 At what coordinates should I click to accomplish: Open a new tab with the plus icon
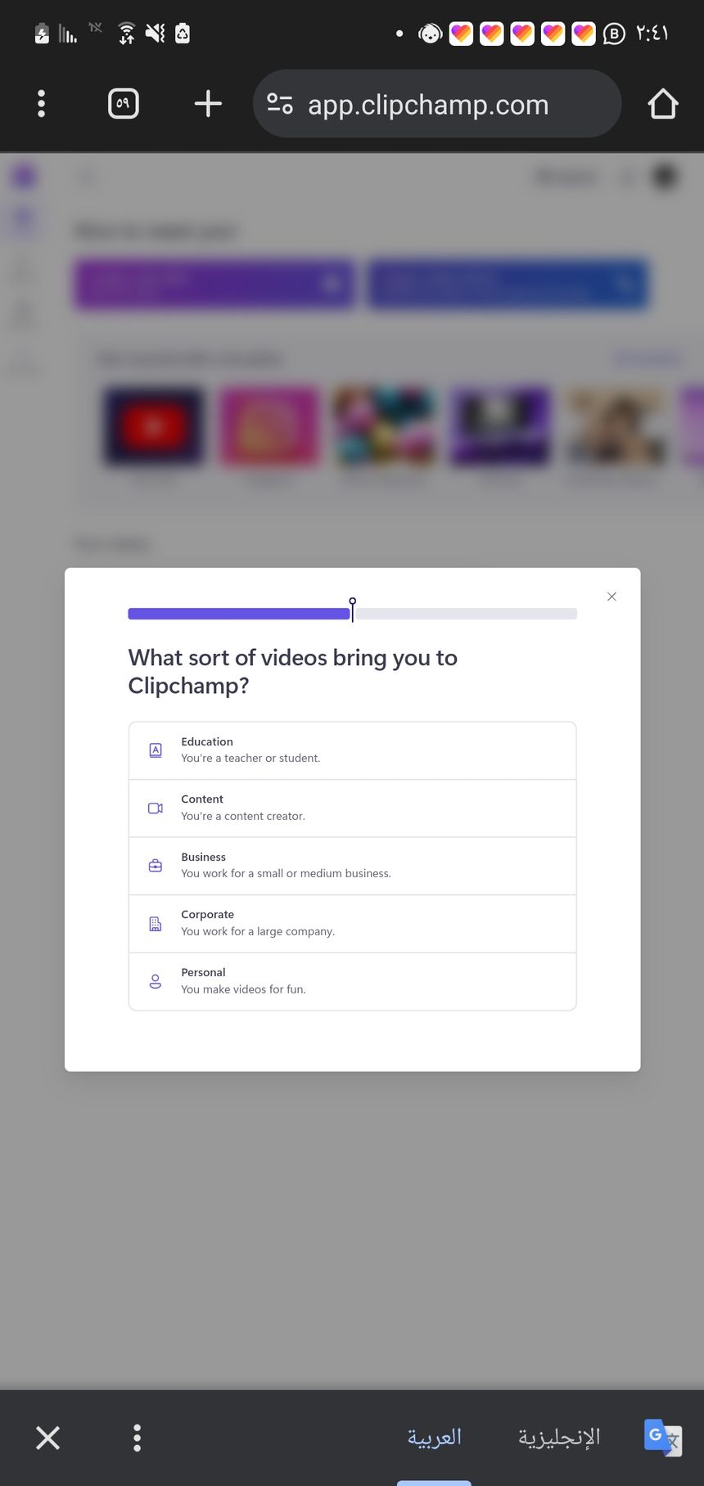[208, 104]
